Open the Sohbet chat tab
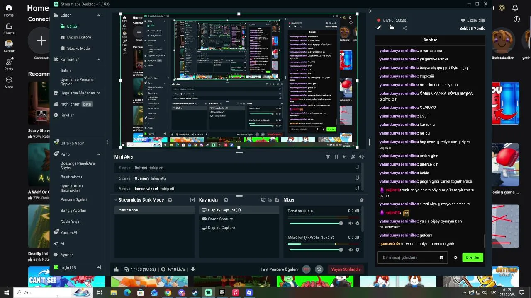The width and height of the screenshot is (531, 298). point(430,40)
